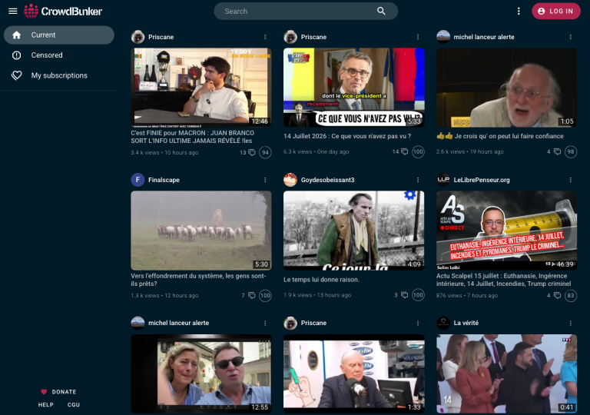Open options for 'Je crois qu'on peut' card
Image resolution: width=590 pixels, height=415 pixels.
[x=571, y=37]
